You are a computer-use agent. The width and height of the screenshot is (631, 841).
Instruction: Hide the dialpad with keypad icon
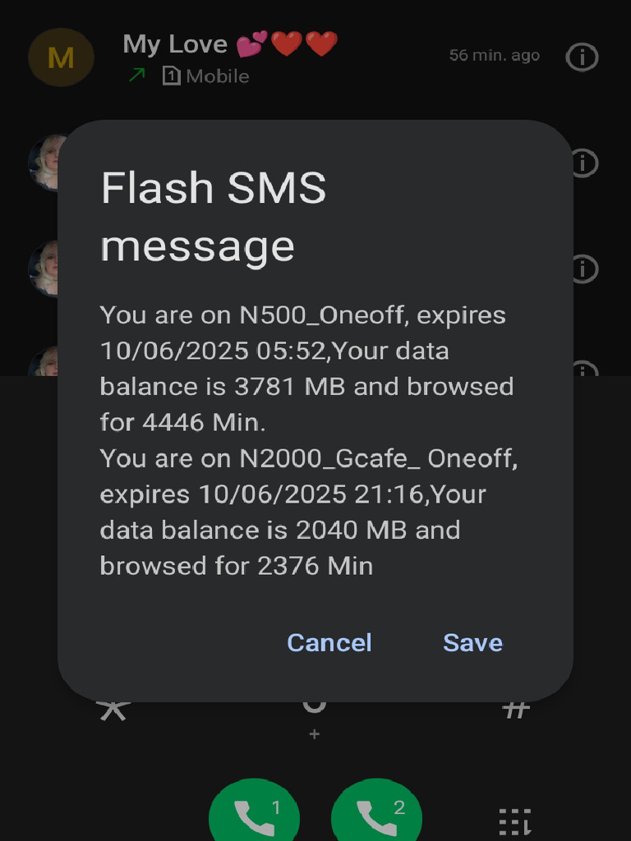pos(515,821)
